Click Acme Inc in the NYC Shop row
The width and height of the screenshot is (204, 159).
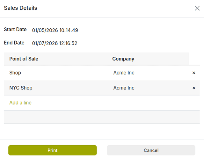(124, 88)
